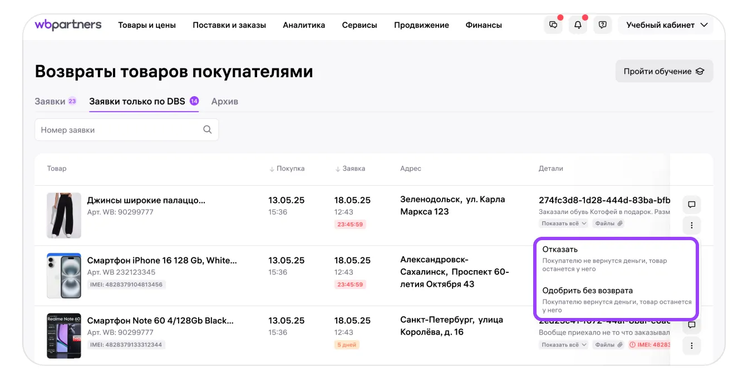The width and height of the screenshot is (748, 378).
Task: Click three-dots menu on Note 60 row
Action: 691,346
